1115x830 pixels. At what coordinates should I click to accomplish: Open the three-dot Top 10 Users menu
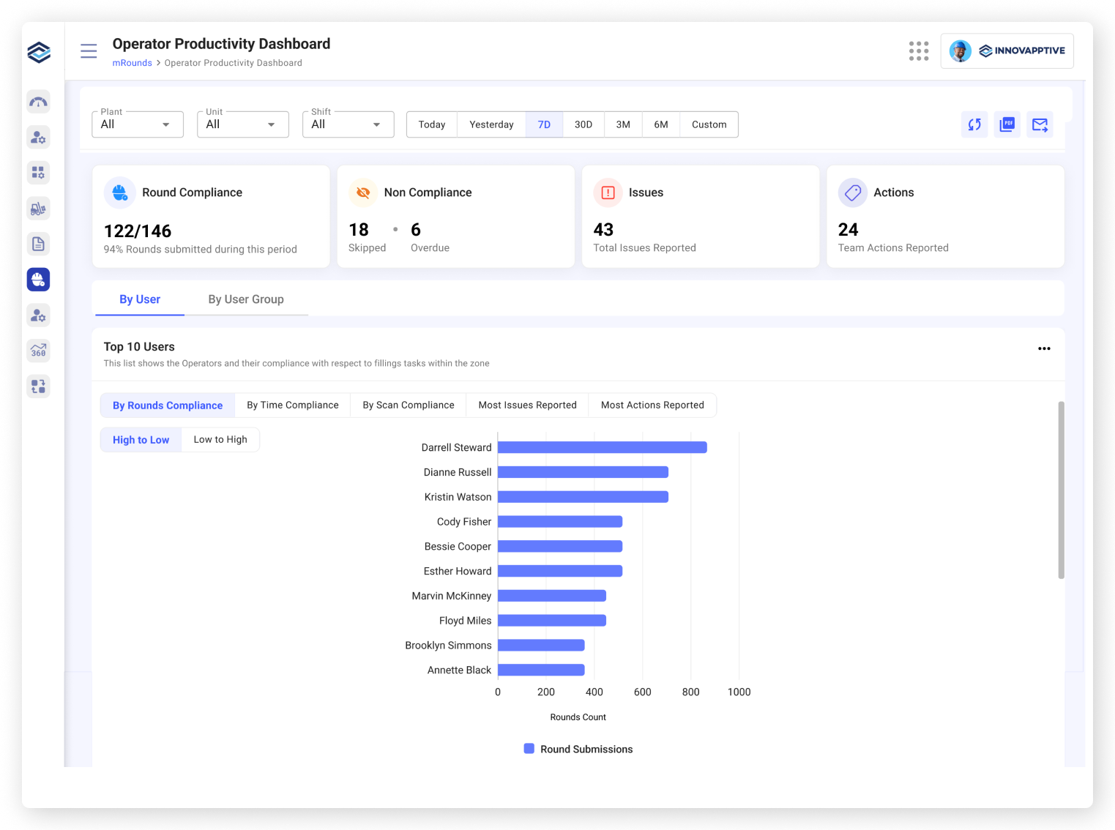pyautogui.click(x=1044, y=348)
